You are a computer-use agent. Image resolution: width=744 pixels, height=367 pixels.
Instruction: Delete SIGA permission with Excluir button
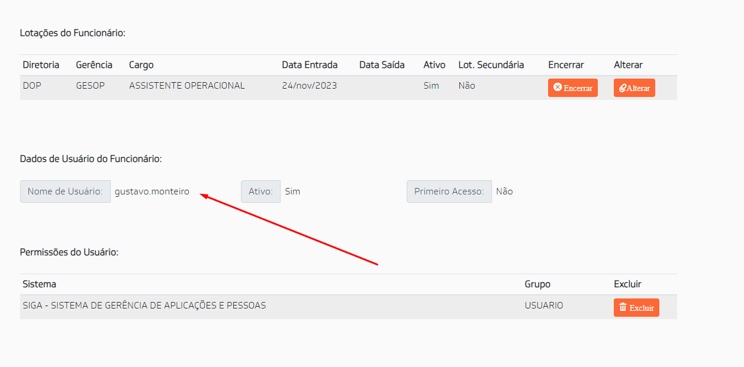(x=636, y=307)
